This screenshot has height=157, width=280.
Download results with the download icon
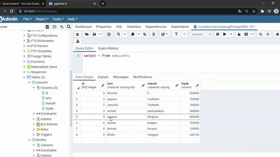78,41
